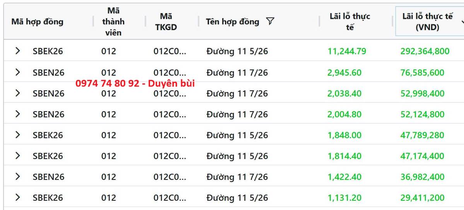The image size is (464, 210).
Task: Open filter on Tên hợp đồng column
Action: coord(270,22)
